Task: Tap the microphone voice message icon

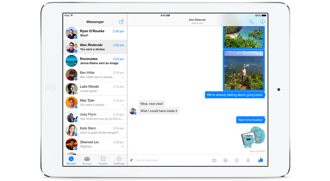Action: tap(248, 160)
